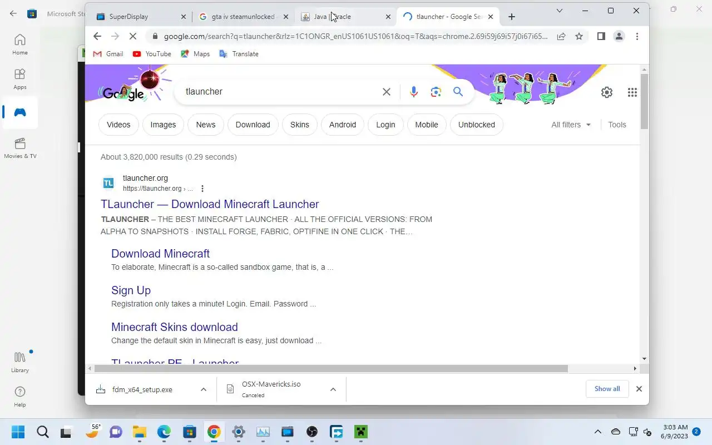Expand OSX-Mavericks.iso download options

pos(333,389)
